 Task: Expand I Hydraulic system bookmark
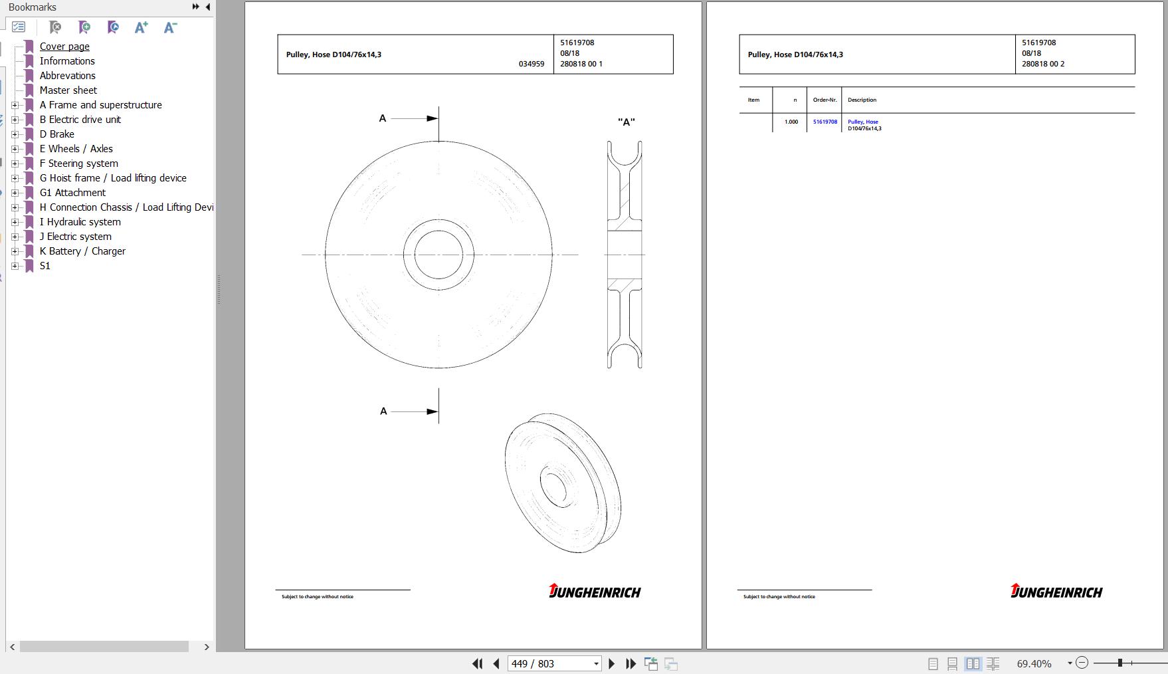[15, 222]
